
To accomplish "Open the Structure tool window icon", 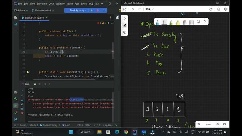I will [16, 24].
